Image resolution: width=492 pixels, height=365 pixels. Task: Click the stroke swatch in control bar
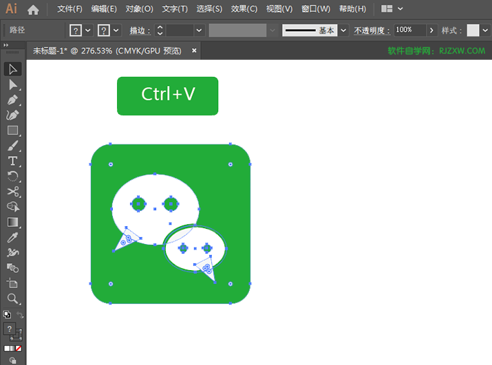[x=104, y=30]
